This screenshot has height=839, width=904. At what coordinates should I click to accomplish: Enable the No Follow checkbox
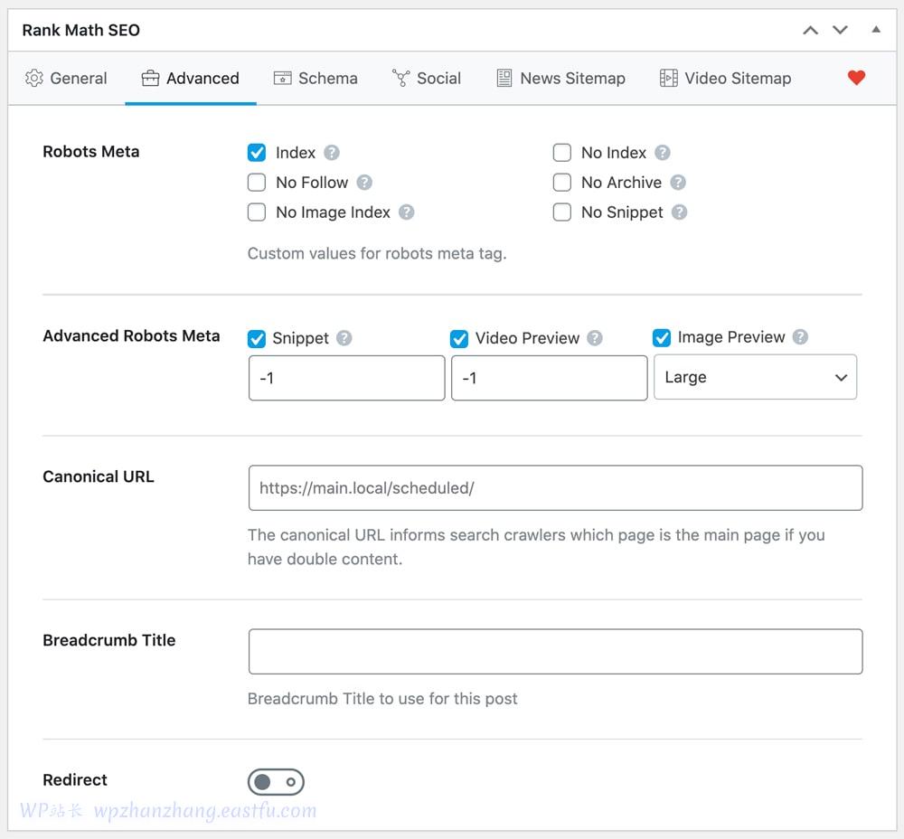point(257,183)
